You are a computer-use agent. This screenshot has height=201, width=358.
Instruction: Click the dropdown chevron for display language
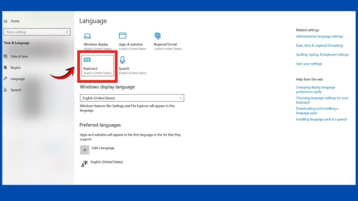coord(180,98)
